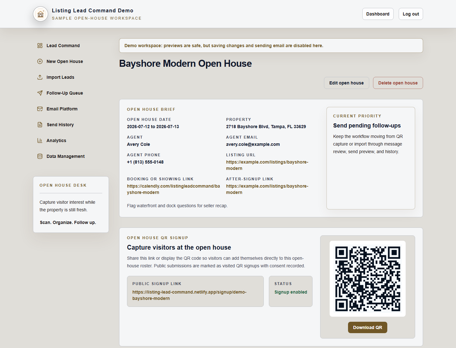Screen dimensions: 456x348
Task: Click the New Open House plus icon
Action: click(40, 61)
